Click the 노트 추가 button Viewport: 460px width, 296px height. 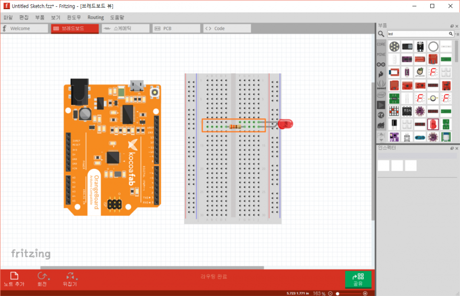click(14, 279)
